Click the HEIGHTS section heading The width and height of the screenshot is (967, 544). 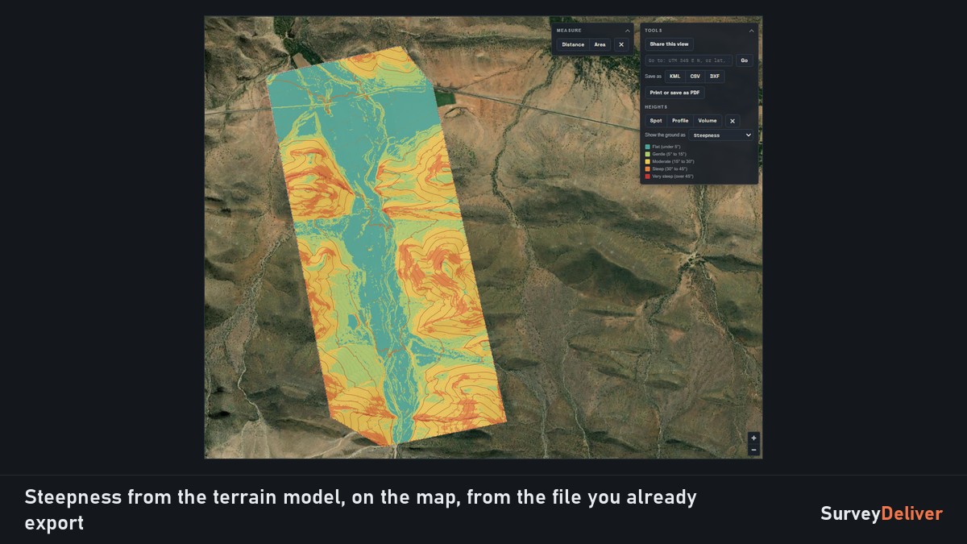tap(656, 107)
